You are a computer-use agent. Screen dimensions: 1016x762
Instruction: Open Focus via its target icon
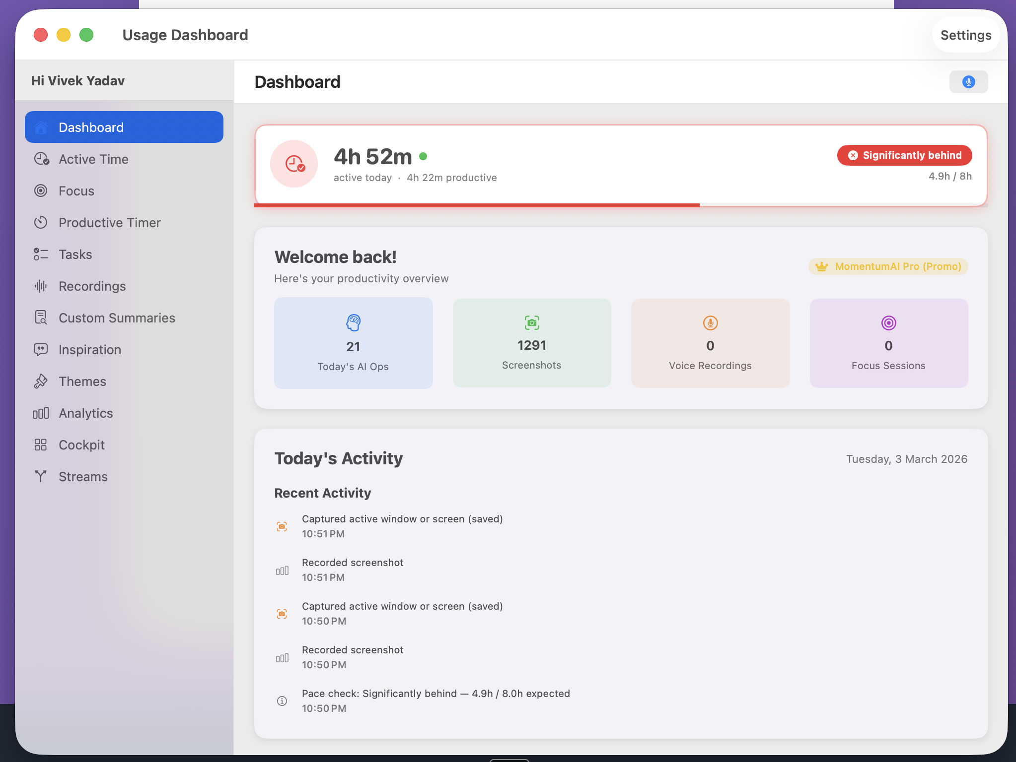[42, 190]
